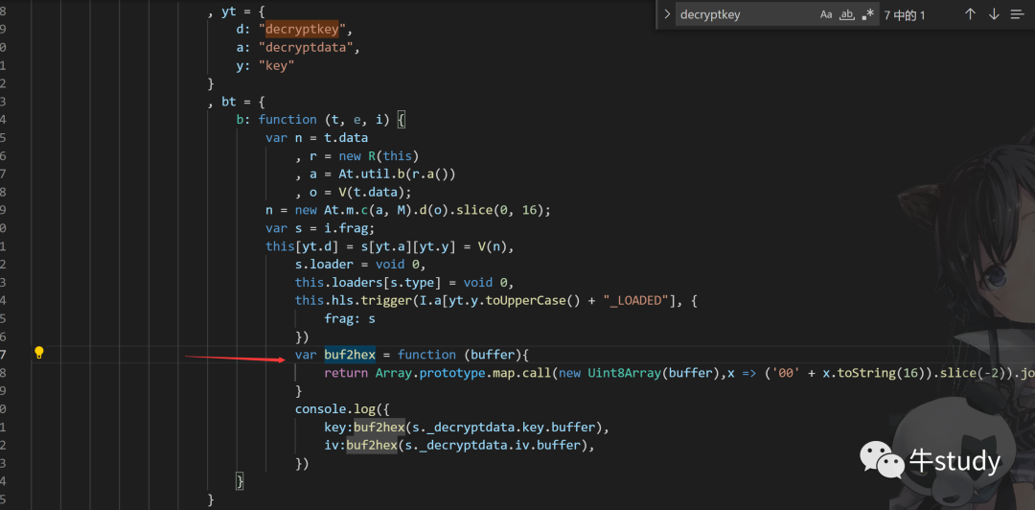Click 'bt = {' declaration

pyautogui.click(x=242, y=102)
